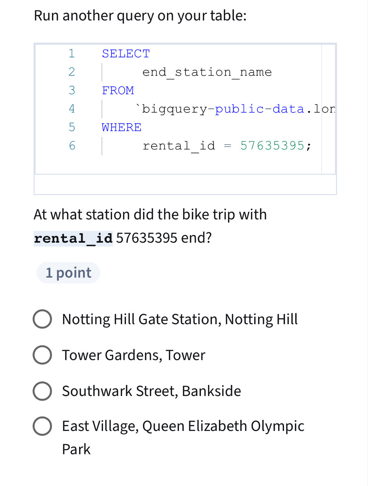
Task: Click 'Run another query on your table' text
Action: [x=140, y=16]
